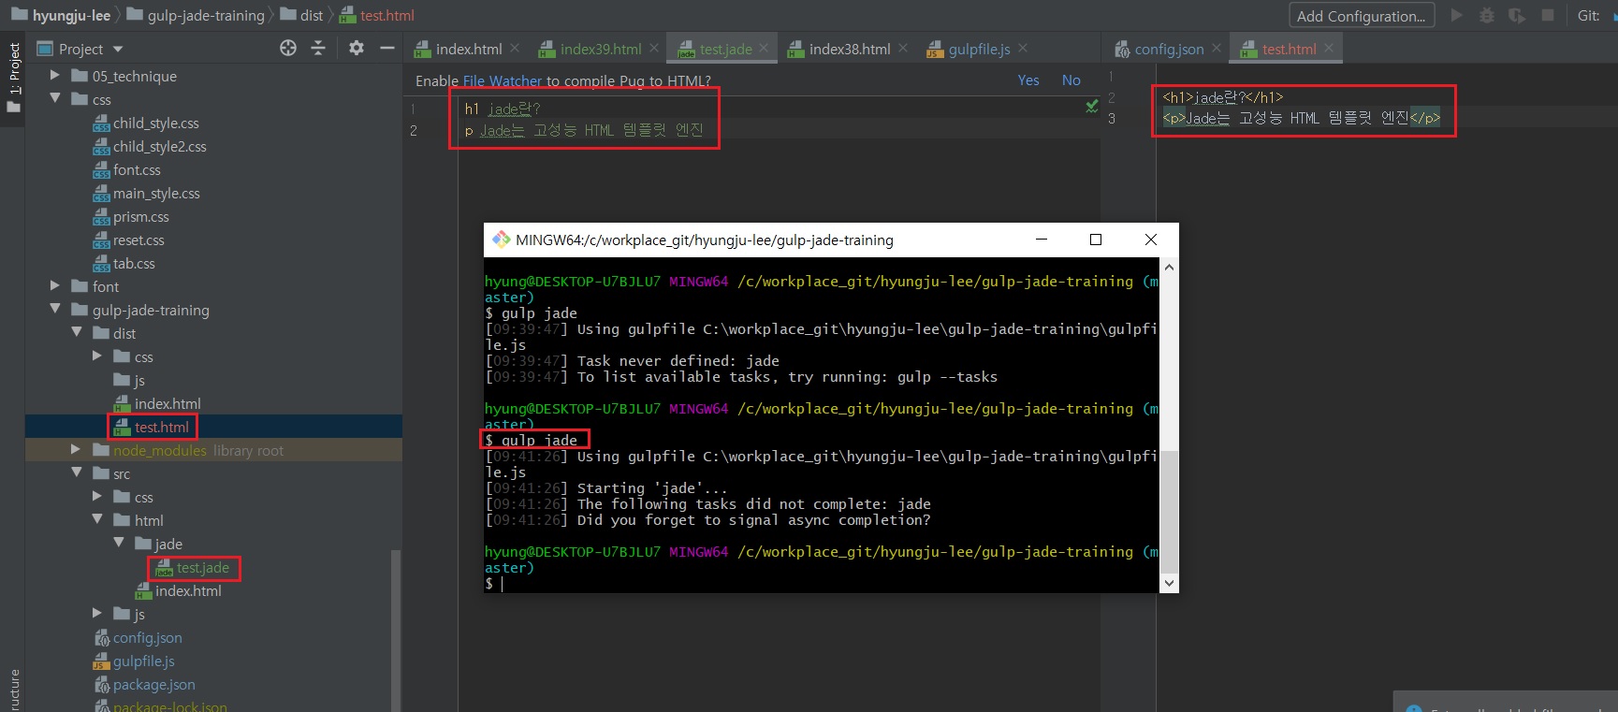Click the locate-in-project crosshair icon
Image resolution: width=1618 pixels, height=712 pixels.
click(288, 48)
